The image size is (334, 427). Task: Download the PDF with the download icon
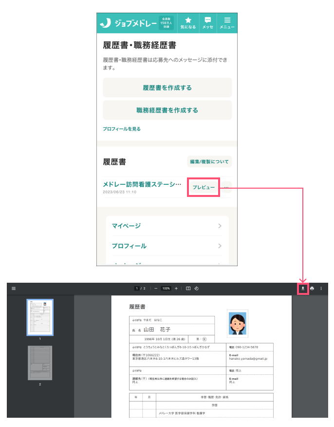[303, 289]
